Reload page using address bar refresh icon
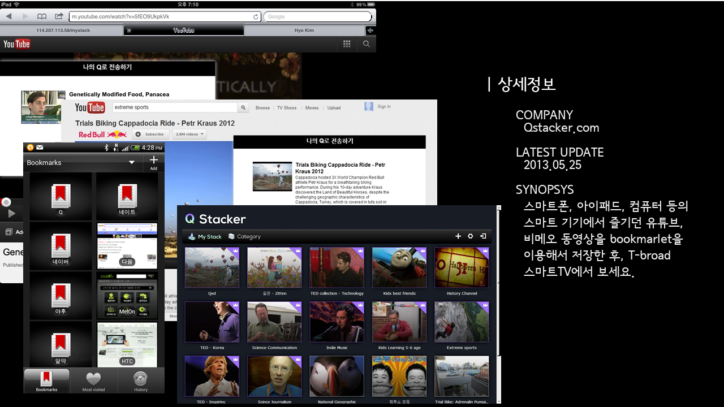This screenshot has width=724, height=407. (x=256, y=16)
